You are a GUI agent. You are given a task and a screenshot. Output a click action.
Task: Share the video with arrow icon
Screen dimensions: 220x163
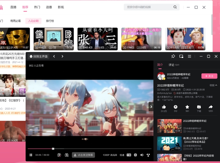click(211, 107)
